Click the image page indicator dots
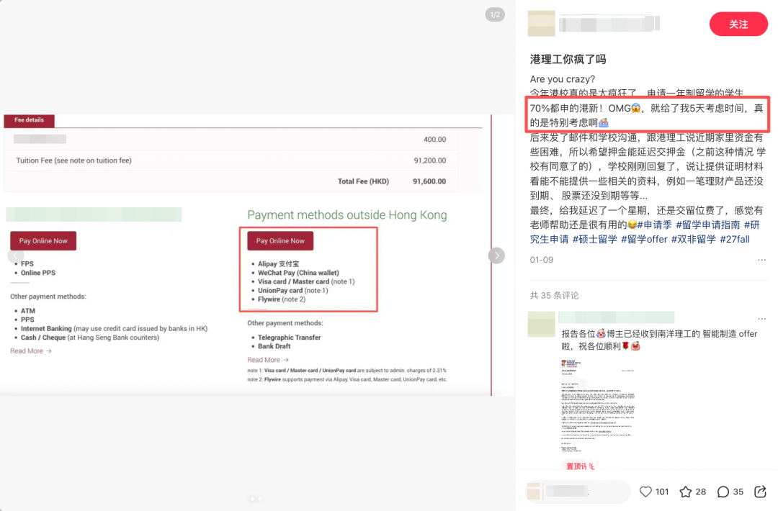778x511 pixels. (256, 499)
